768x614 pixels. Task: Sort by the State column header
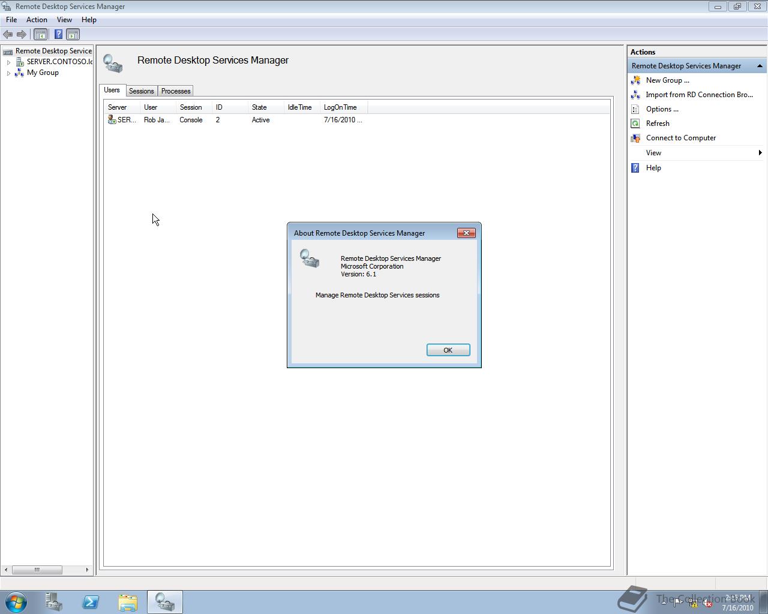coord(266,107)
